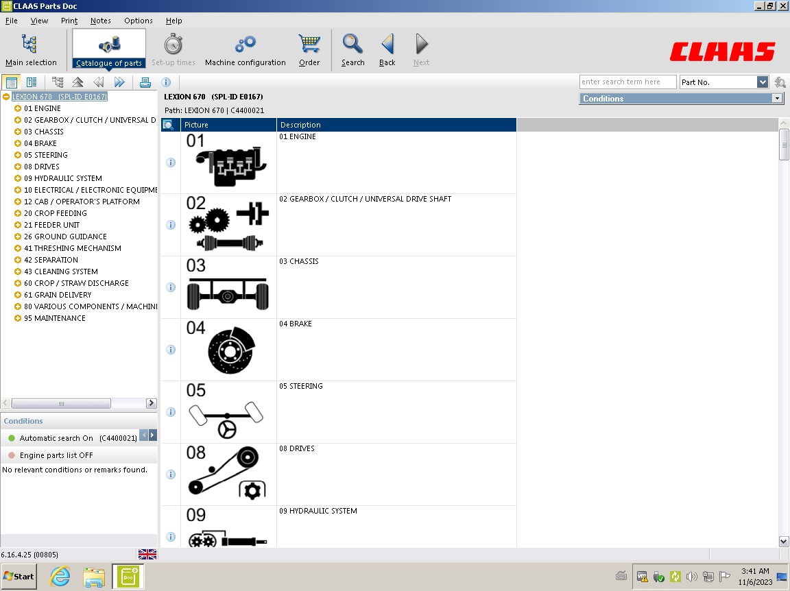The width and height of the screenshot is (790, 591).
Task: Click main list scrollbar down arrow
Action: 783,542
